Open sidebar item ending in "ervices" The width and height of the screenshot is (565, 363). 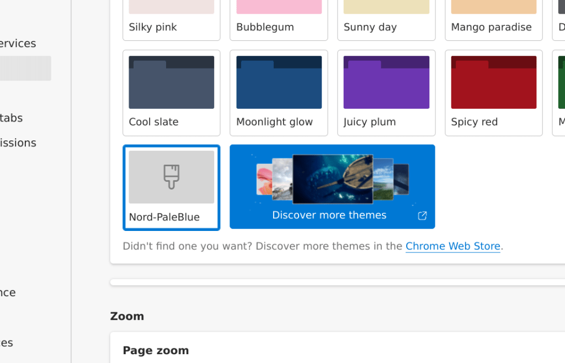click(x=18, y=43)
